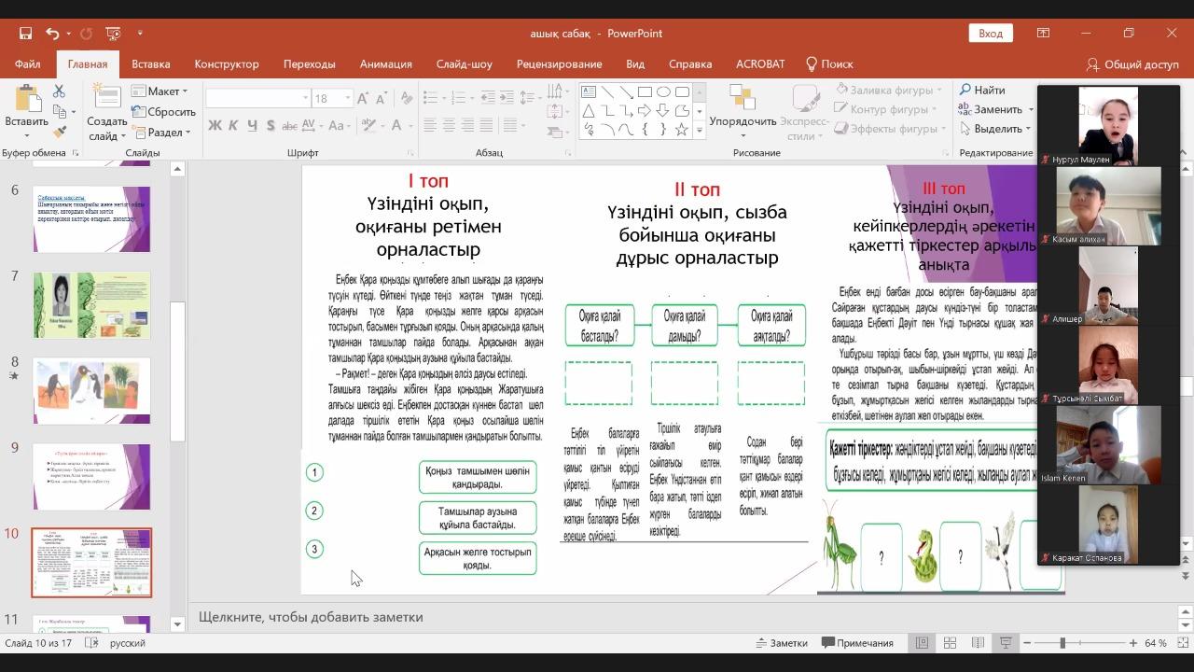Fit slide to current window icon

[x=1181, y=643]
